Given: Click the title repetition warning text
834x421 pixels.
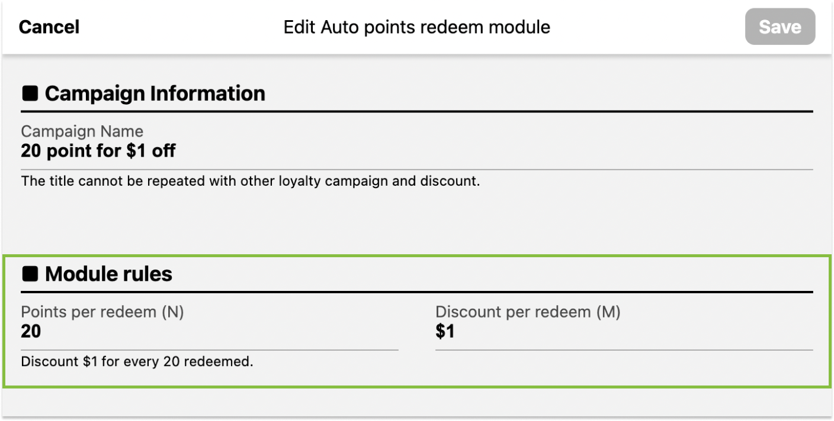Looking at the screenshot, I should 250,181.
